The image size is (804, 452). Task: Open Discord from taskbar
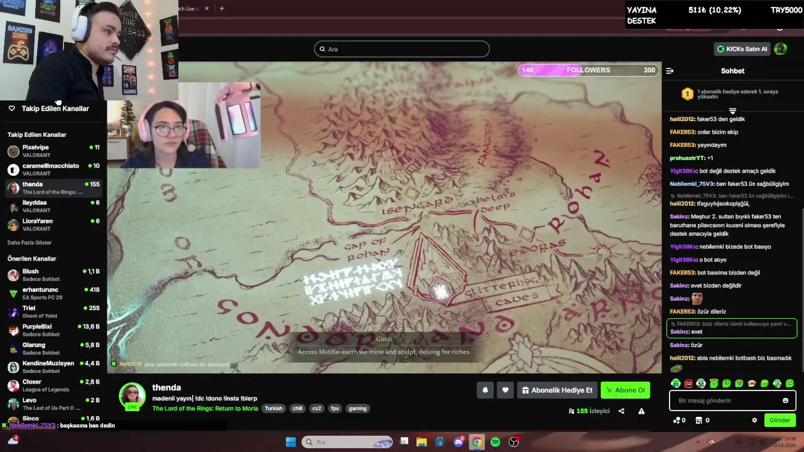(459, 442)
